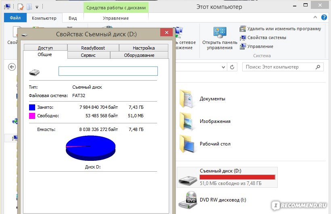This screenshot has width=331, height=214.
Task: Click the search magnifier icon
Action: point(318,67)
